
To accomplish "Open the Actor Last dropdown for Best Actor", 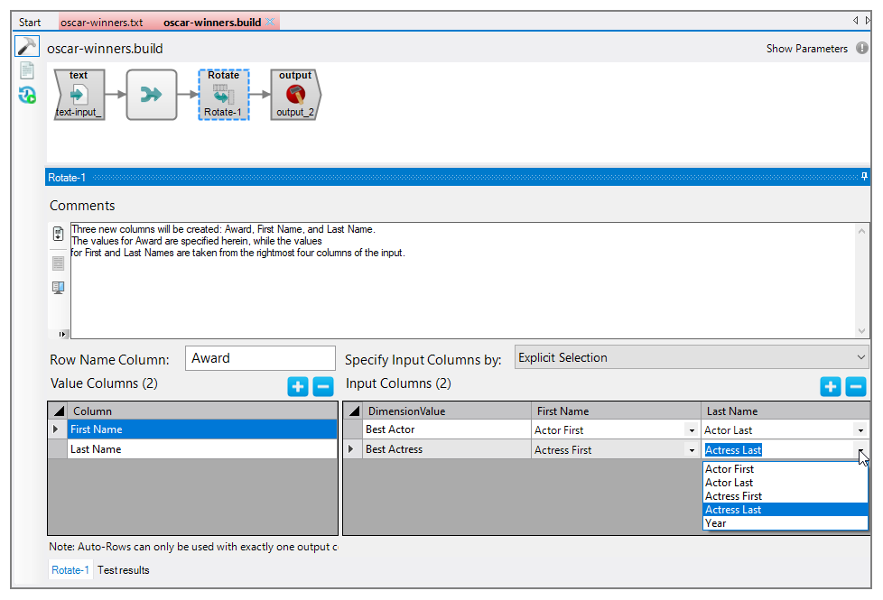I will click(x=860, y=431).
